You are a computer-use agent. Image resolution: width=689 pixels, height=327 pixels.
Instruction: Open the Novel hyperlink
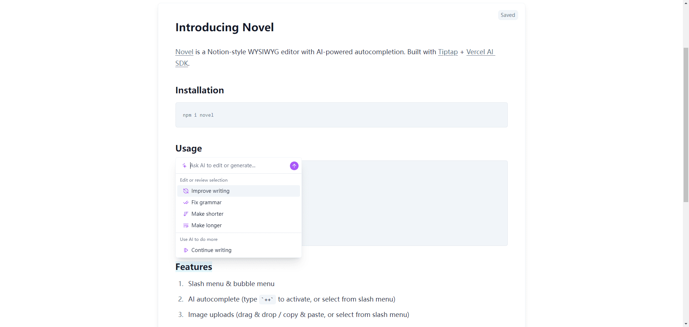[x=184, y=52]
